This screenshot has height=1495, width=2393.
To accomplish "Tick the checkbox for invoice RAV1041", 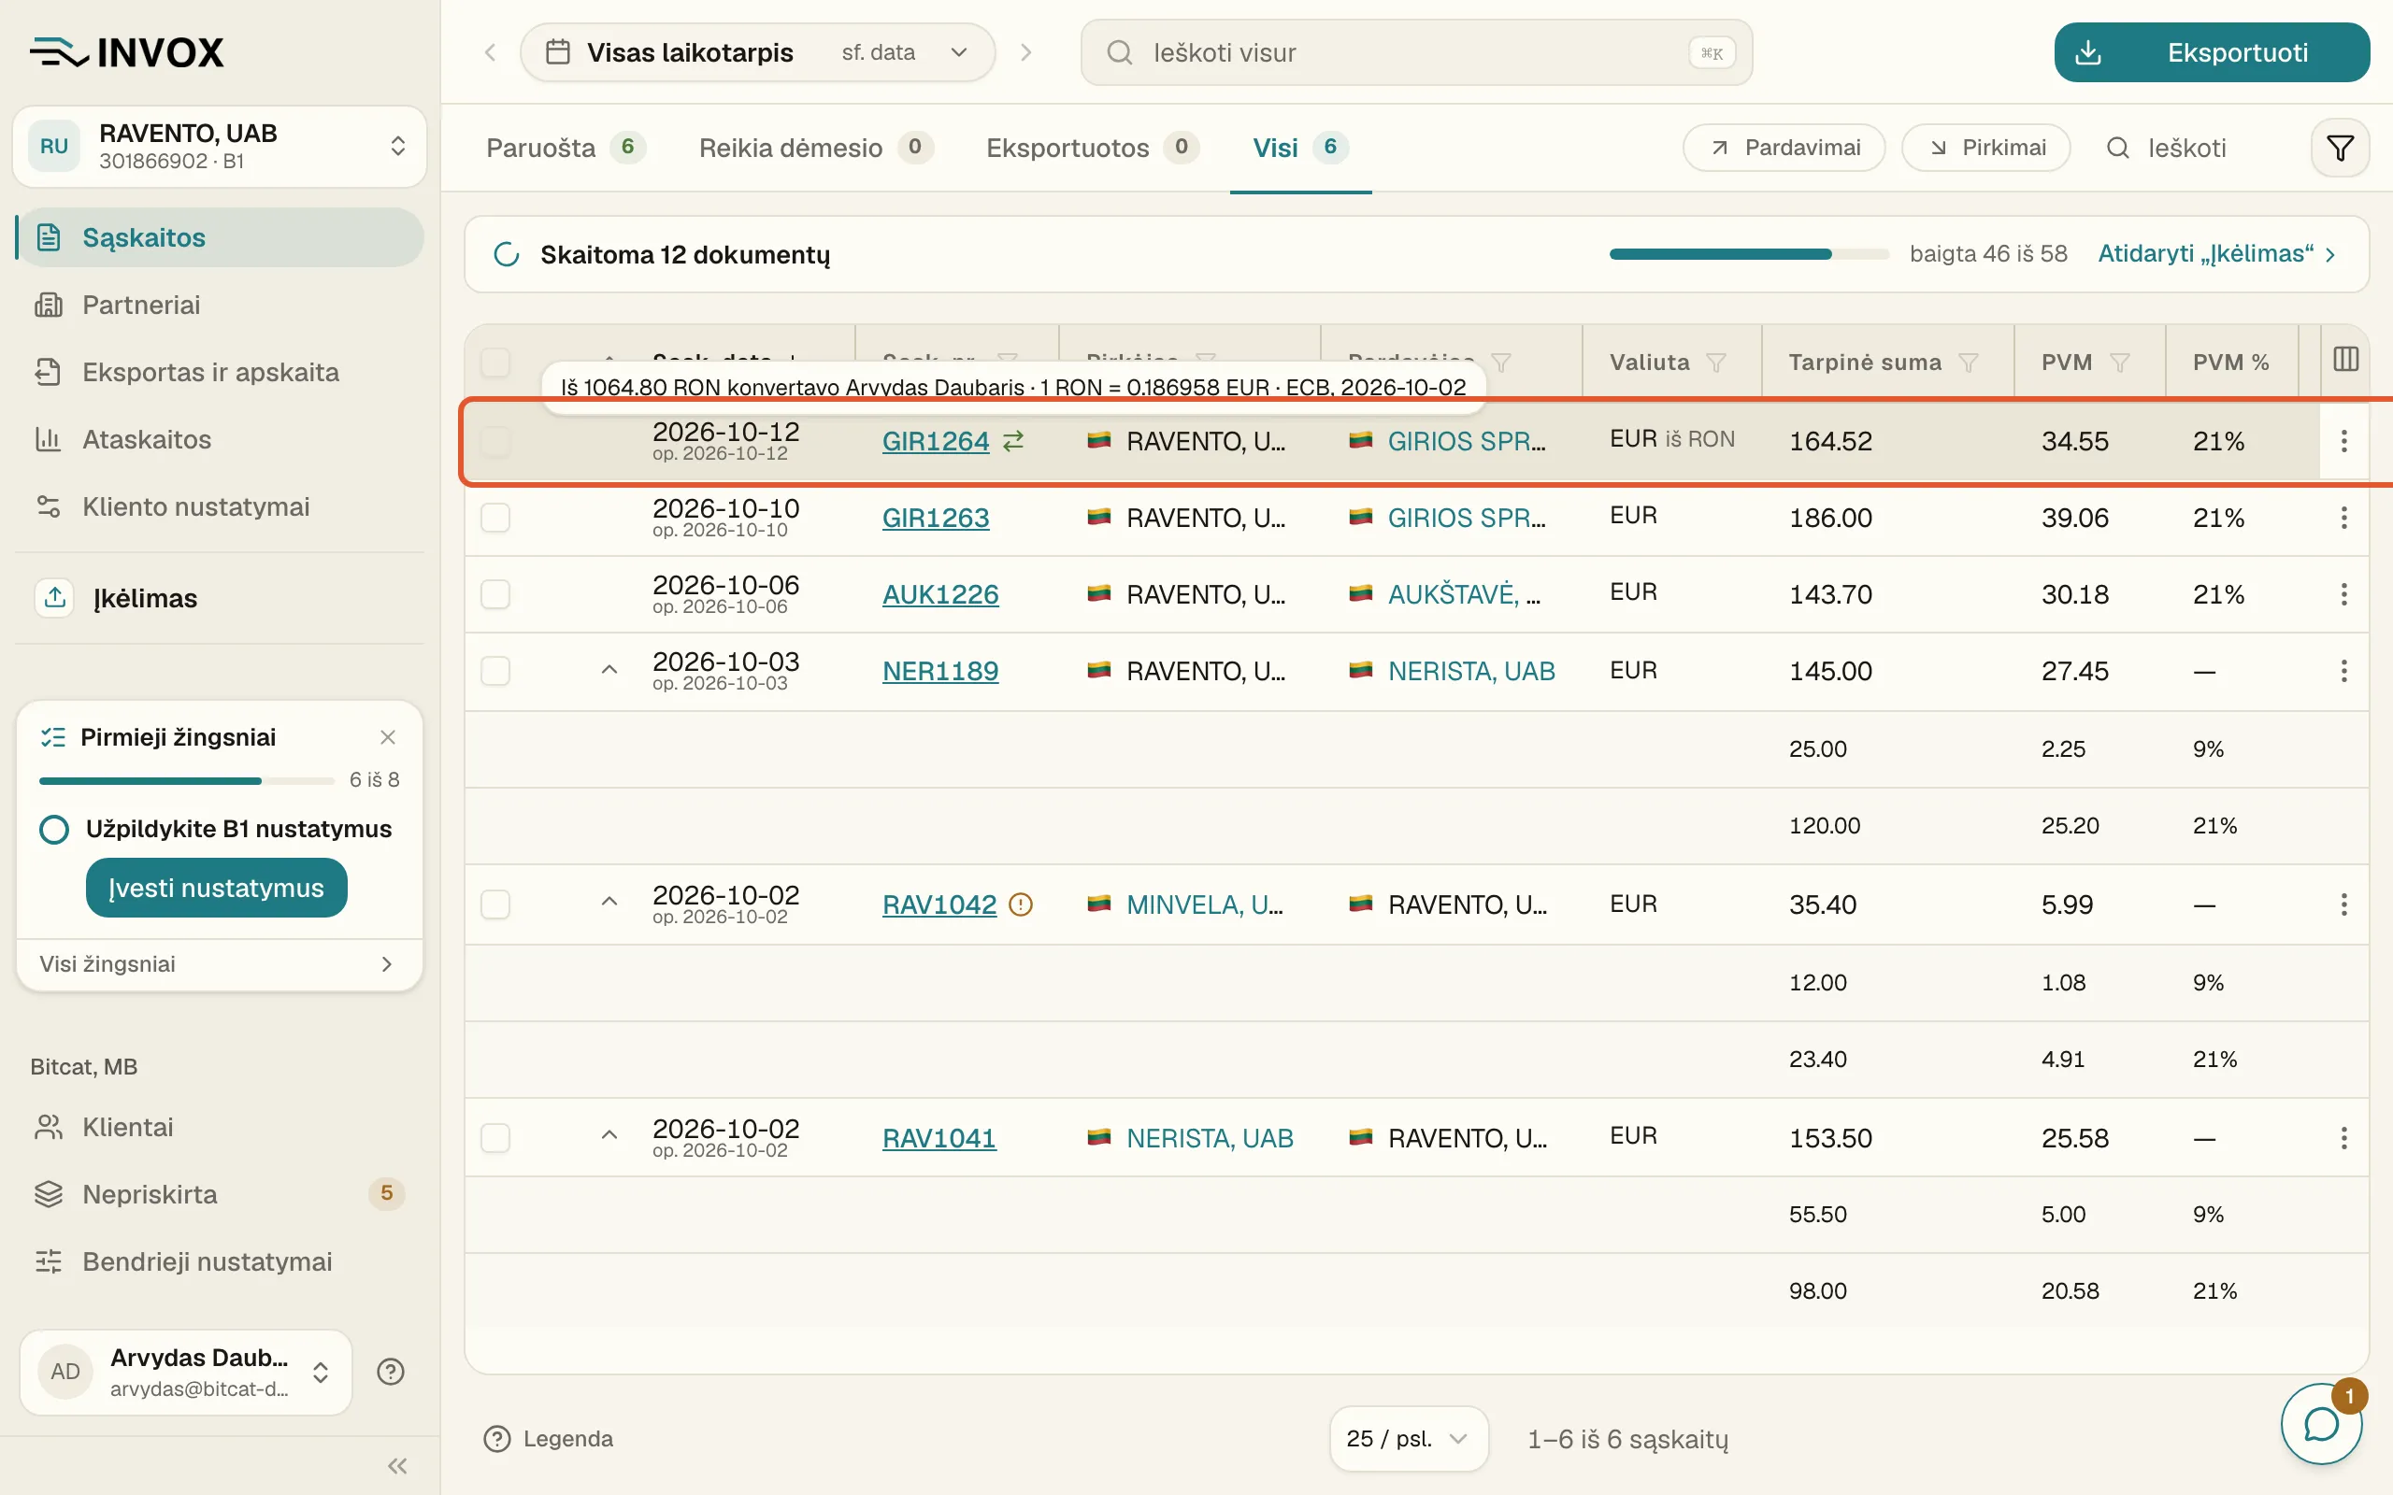I will [x=495, y=1138].
